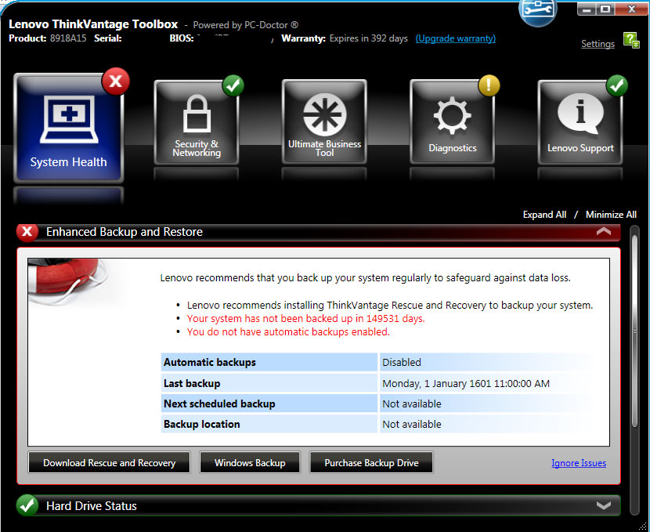Click the red X icon beside Enhanced Backup and Restore
650x532 pixels.
coord(27,231)
